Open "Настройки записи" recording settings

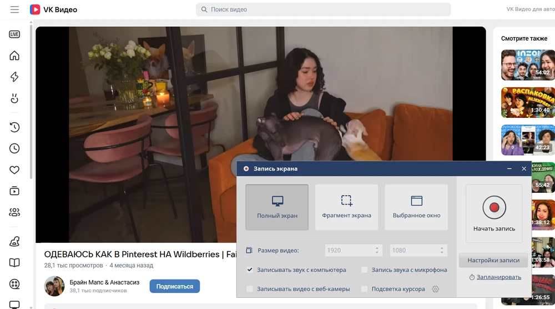click(493, 260)
